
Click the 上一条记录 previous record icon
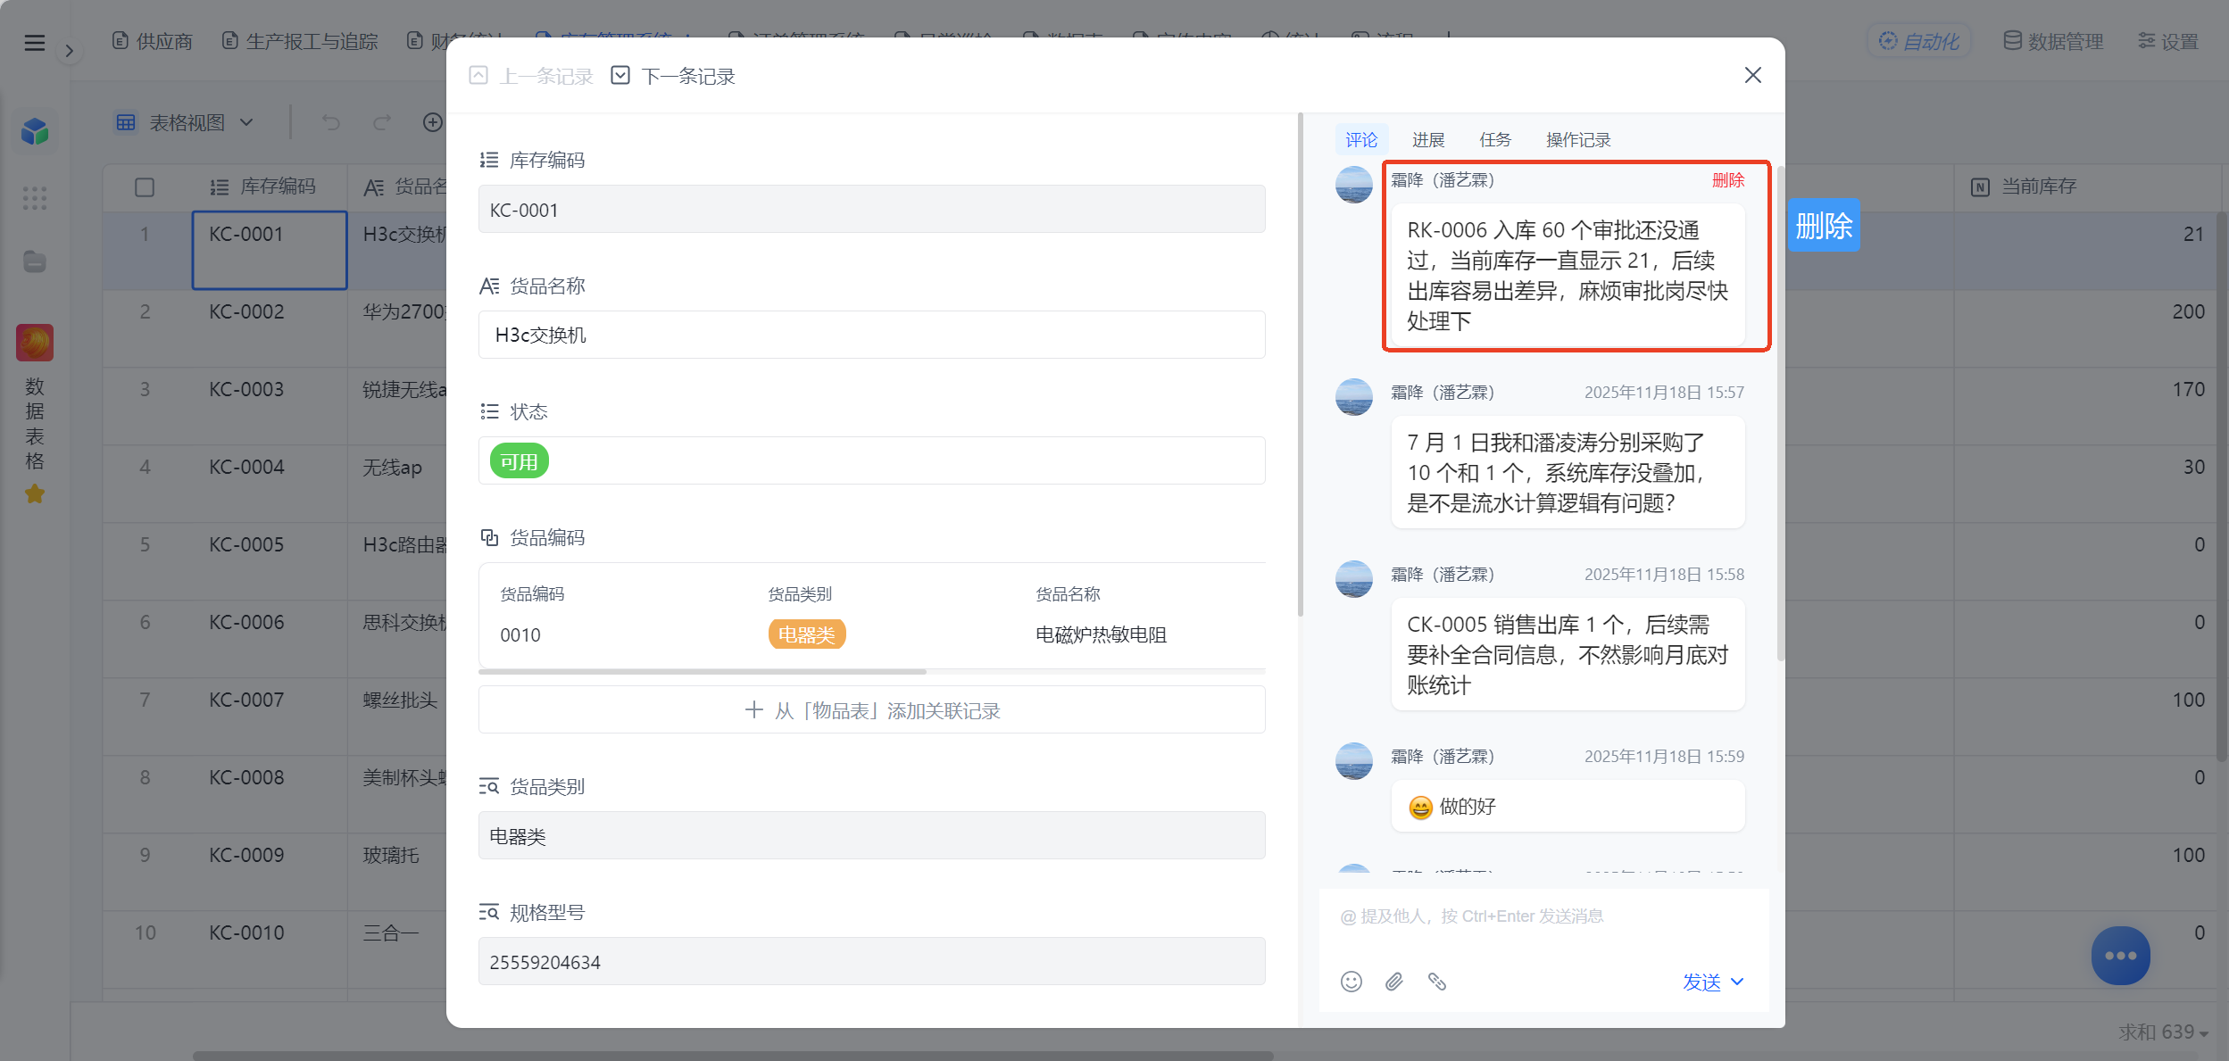pos(478,76)
